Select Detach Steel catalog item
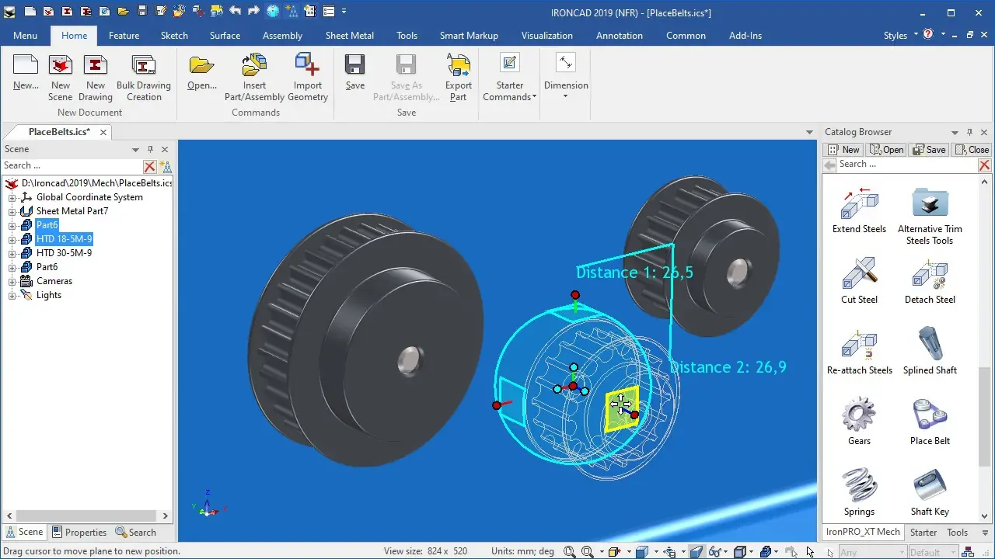This screenshot has width=995, height=559. pyautogui.click(x=930, y=281)
